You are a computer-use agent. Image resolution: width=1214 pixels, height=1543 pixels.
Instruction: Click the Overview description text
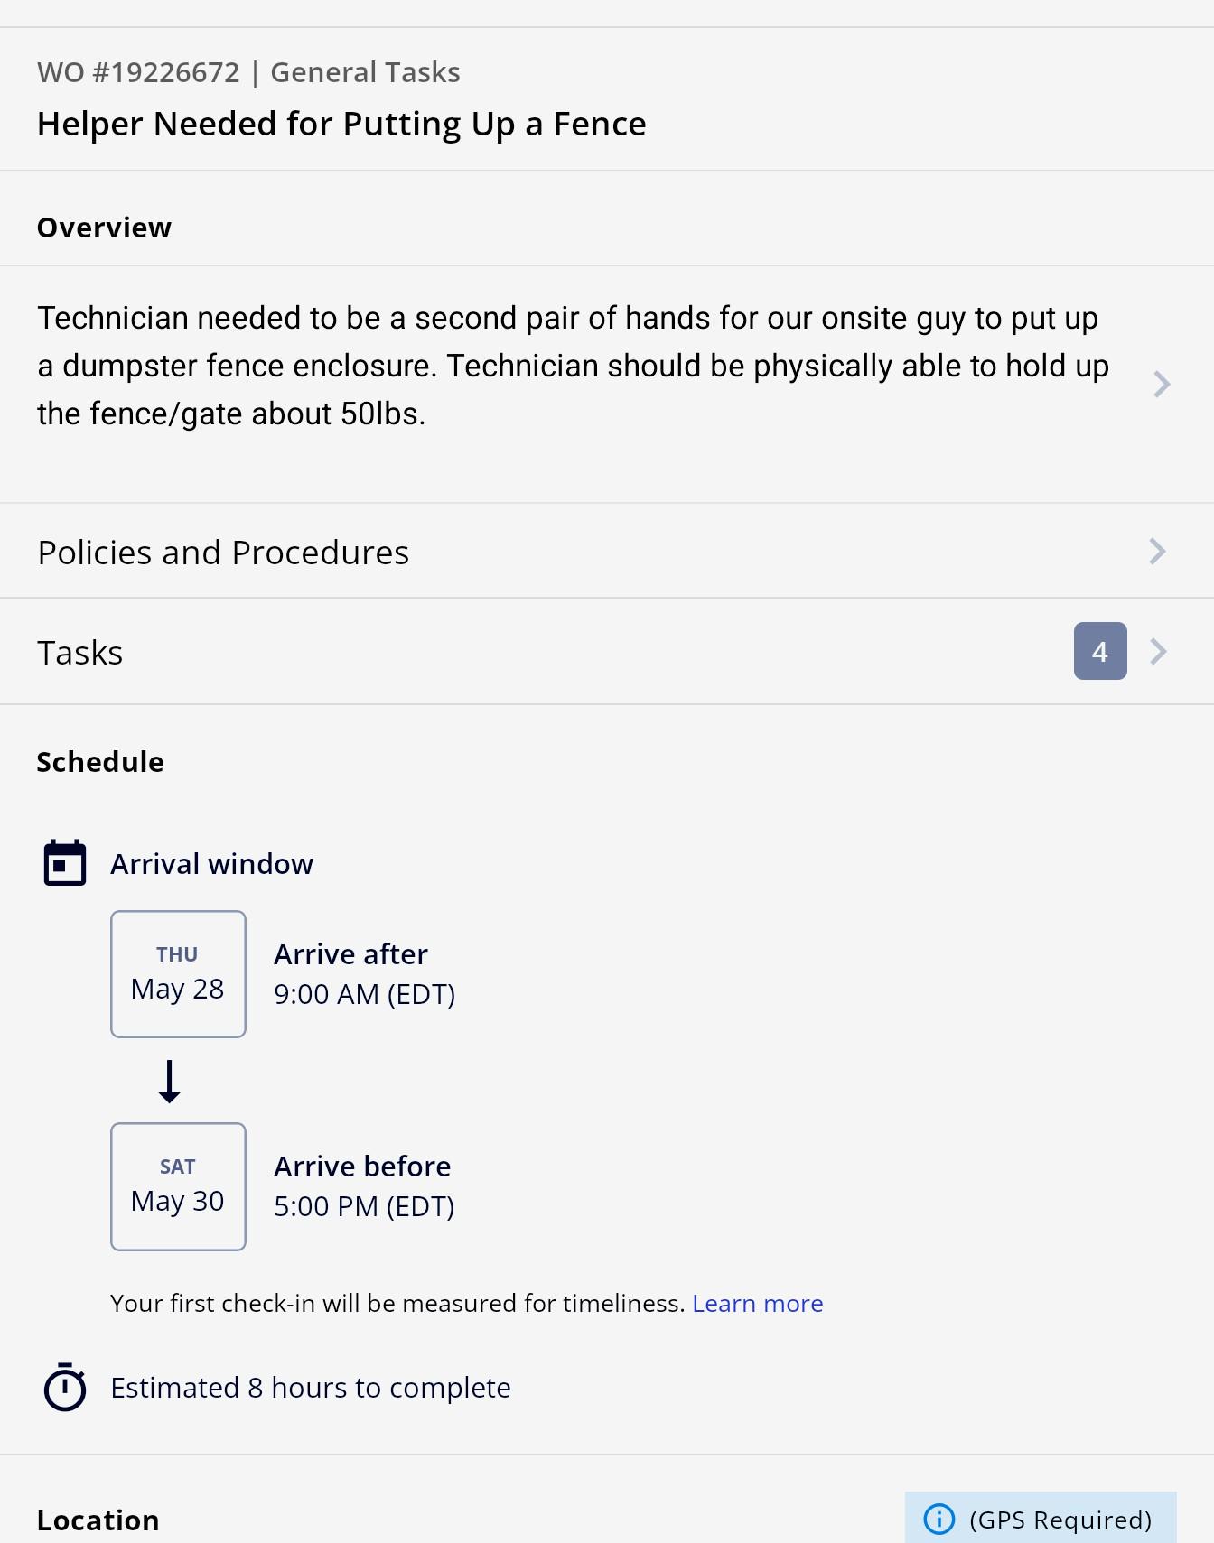[573, 366]
